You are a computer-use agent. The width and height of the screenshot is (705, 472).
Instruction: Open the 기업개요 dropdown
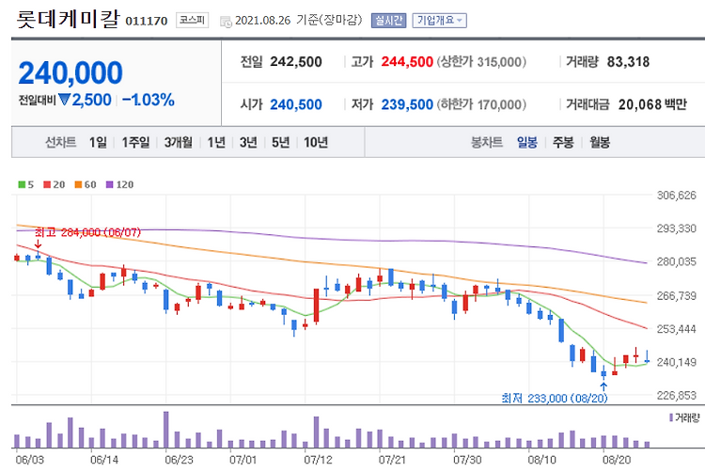439,21
